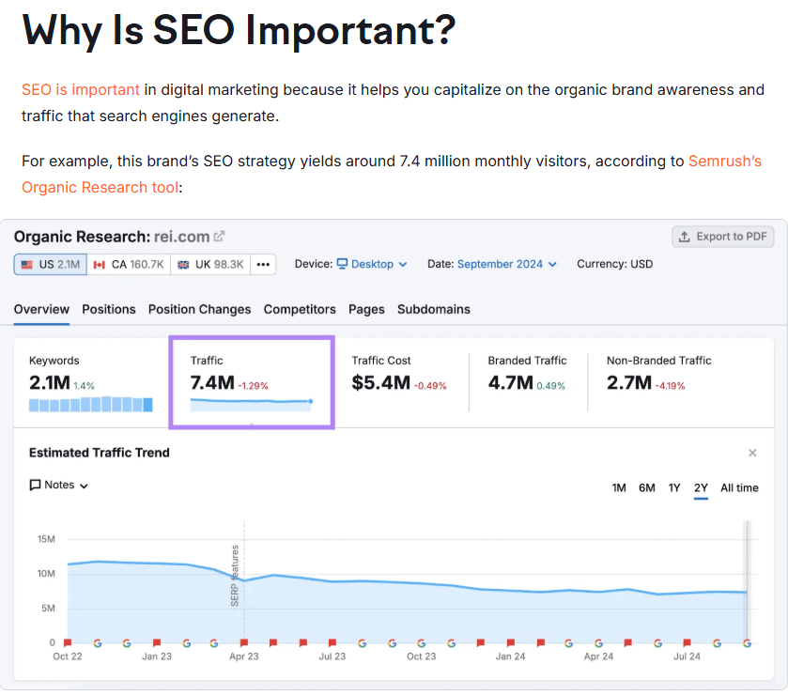Expand the Desktop device dropdown
The height and width of the screenshot is (695, 788).
coord(372,264)
